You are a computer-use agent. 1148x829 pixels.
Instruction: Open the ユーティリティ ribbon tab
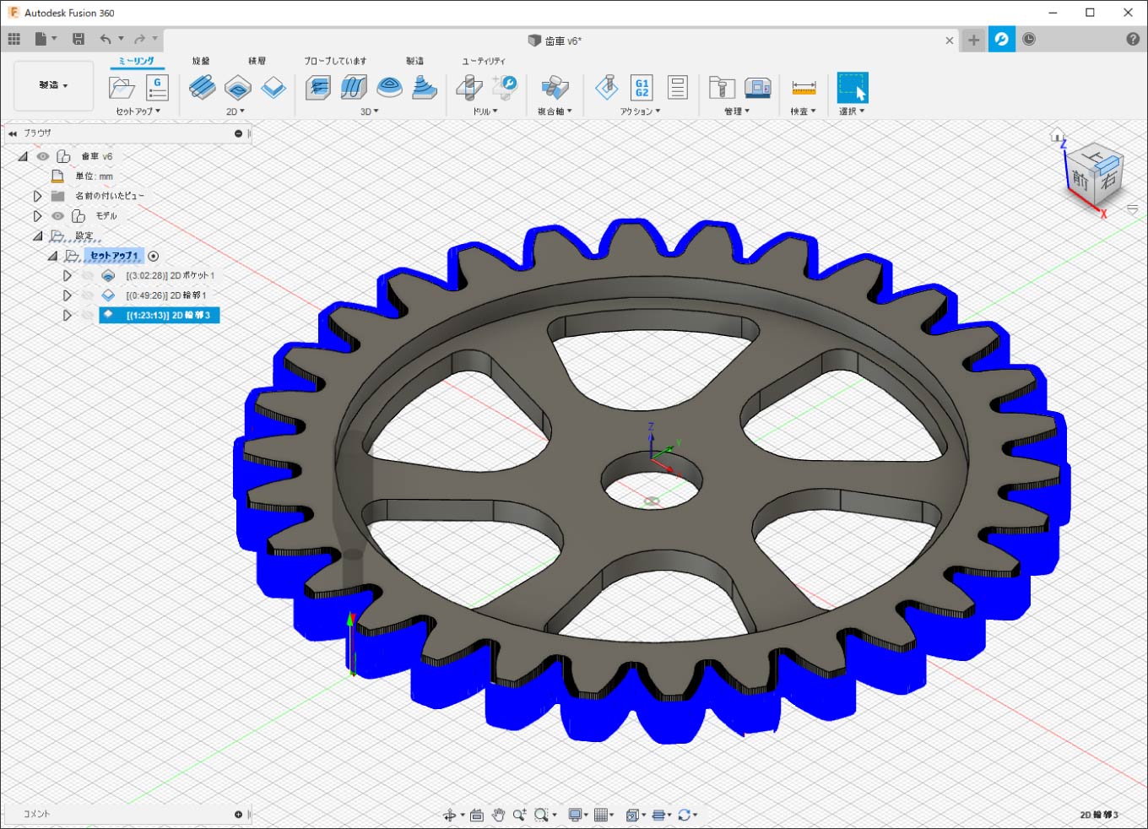483,61
